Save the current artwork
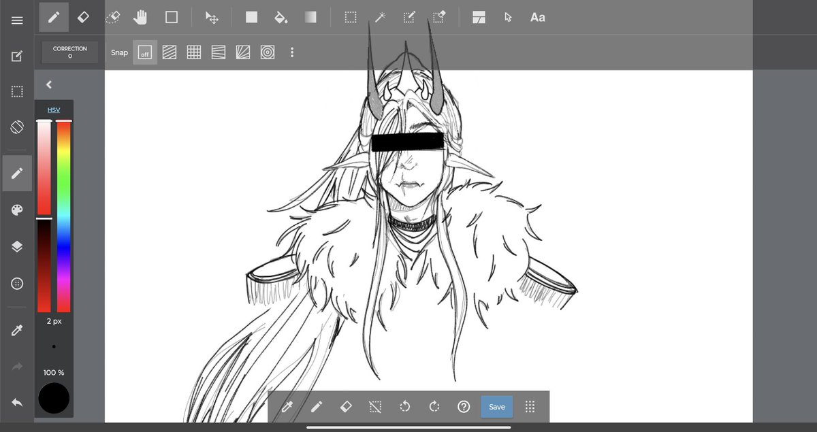This screenshot has width=817, height=432. [496, 406]
